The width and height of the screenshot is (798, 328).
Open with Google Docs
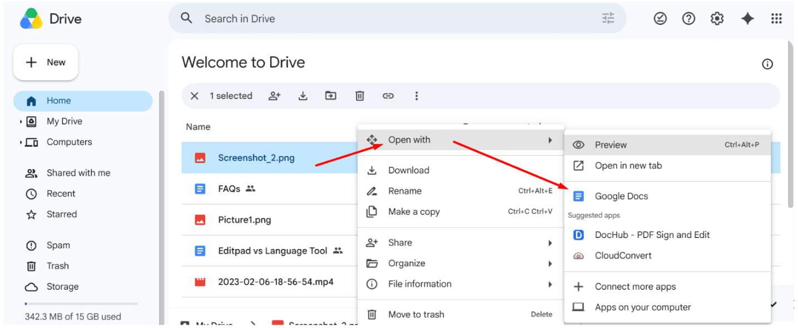click(x=667, y=196)
